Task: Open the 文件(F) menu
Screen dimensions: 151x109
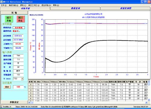Action: pyautogui.click(x=4, y=5)
